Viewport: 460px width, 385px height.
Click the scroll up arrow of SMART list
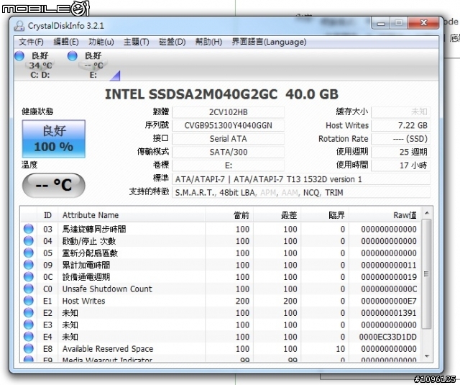(x=427, y=212)
